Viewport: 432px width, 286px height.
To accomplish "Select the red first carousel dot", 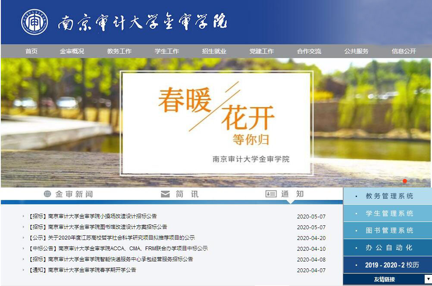I will point(405,181).
